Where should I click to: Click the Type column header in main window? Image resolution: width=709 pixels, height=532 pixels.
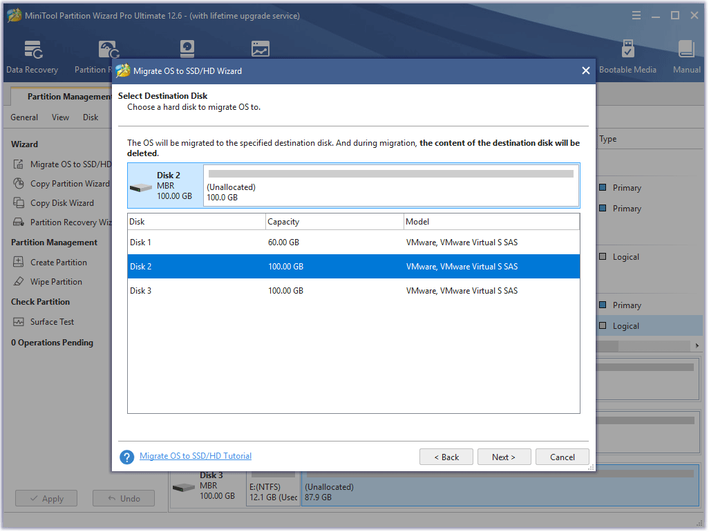coord(607,139)
